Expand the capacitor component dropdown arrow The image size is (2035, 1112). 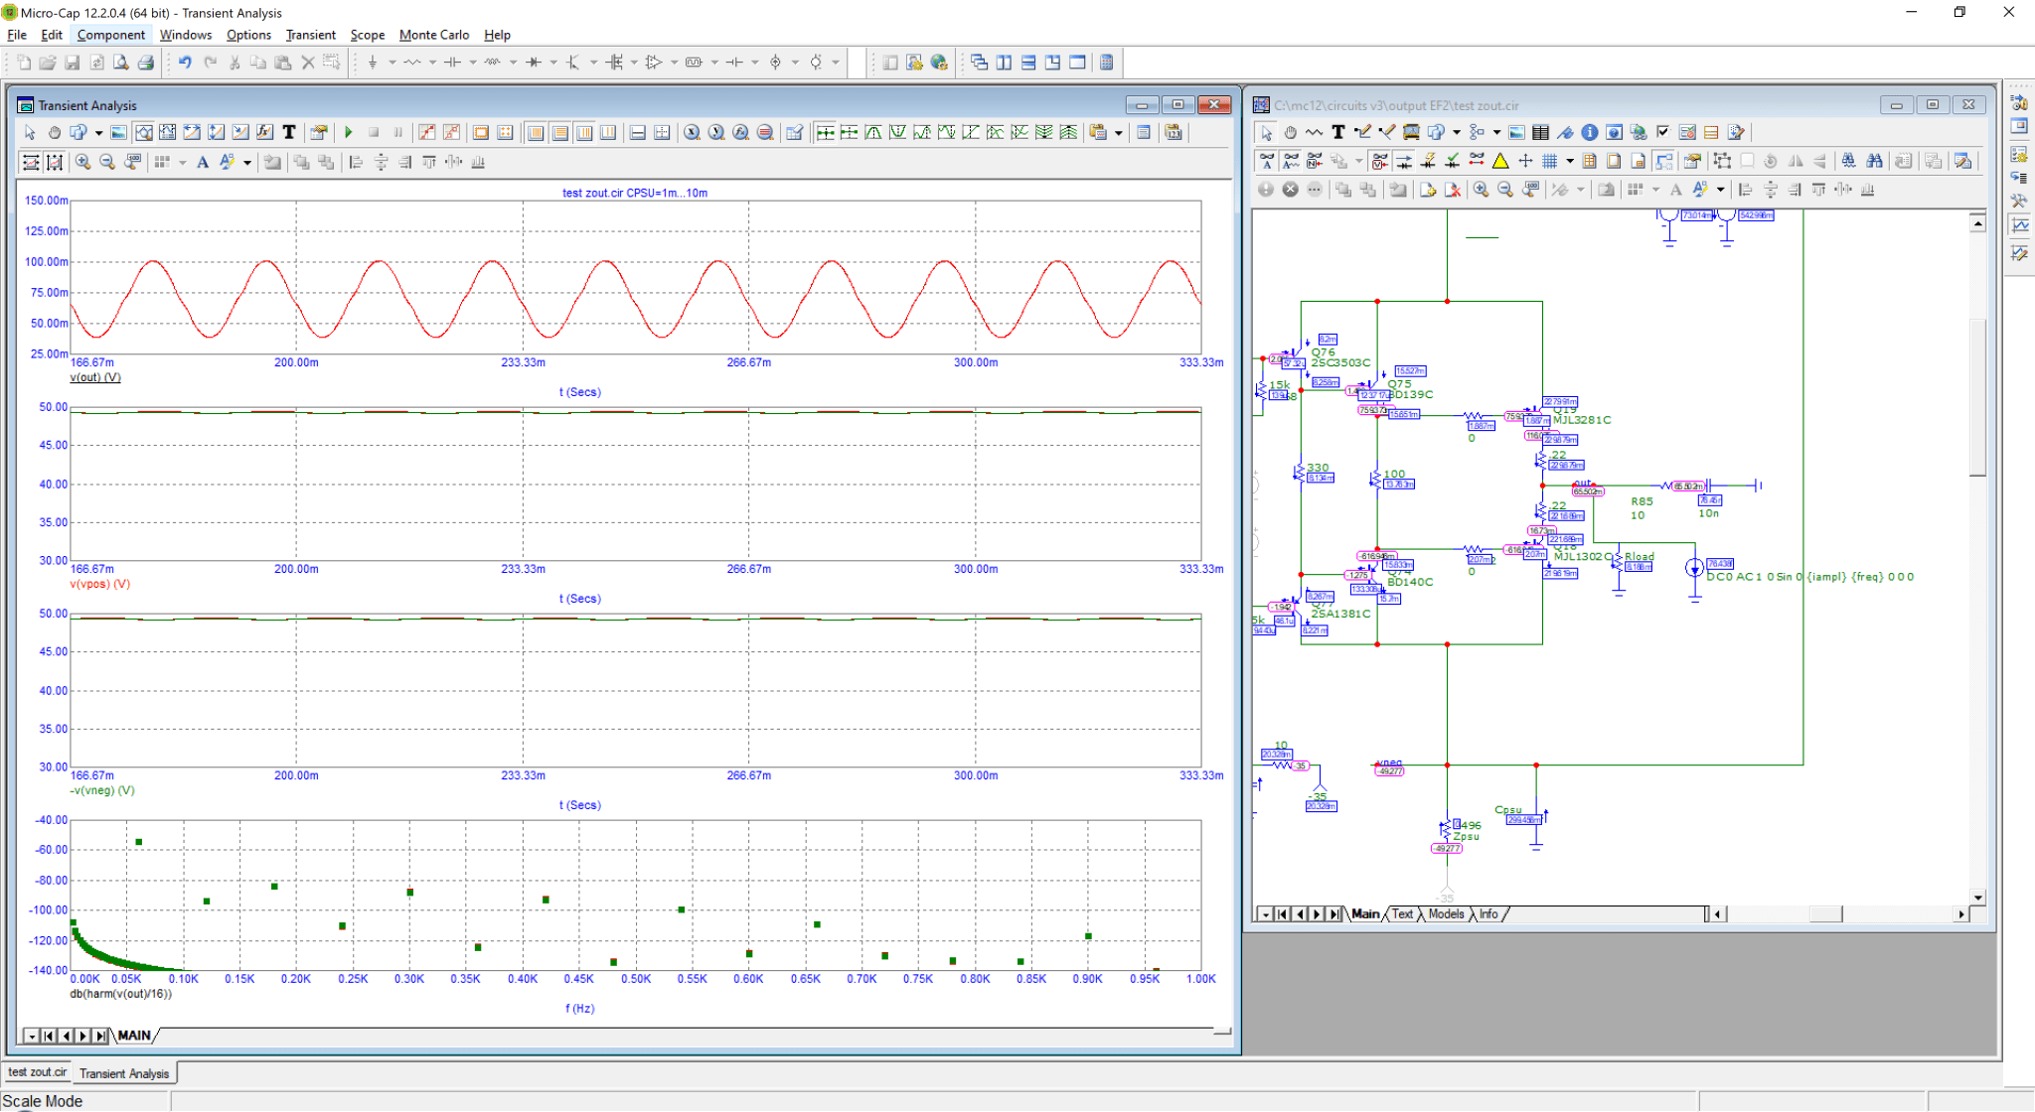(x=473, y=63)
